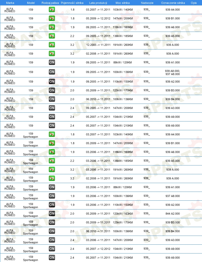Click the engine code 844 A2.000
Image resolution: width=202 pixels, height=262 pixels.
click(173, 214)
